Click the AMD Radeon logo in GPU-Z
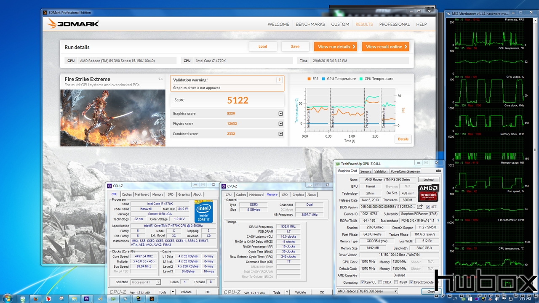This screenshot has height=303, width=539. click(429, 193)
